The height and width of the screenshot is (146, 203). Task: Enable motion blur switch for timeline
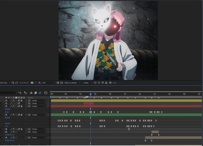[40, 93]
